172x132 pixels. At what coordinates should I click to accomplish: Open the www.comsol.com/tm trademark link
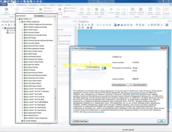click(93, 112)
